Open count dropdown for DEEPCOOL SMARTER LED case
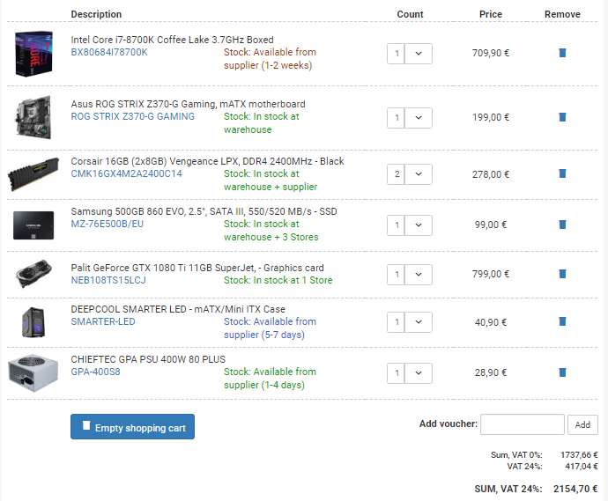The width and height of the screenshot is (608, 501). pyautogui.click(x=419, y=322)
